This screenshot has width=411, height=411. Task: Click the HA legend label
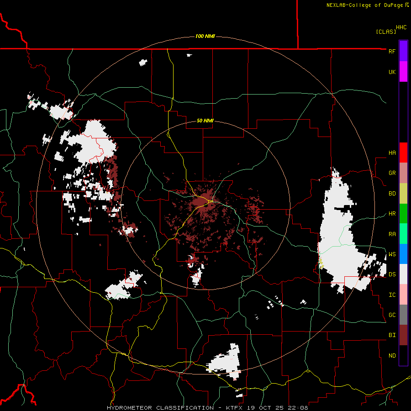[x=392, y=153]
